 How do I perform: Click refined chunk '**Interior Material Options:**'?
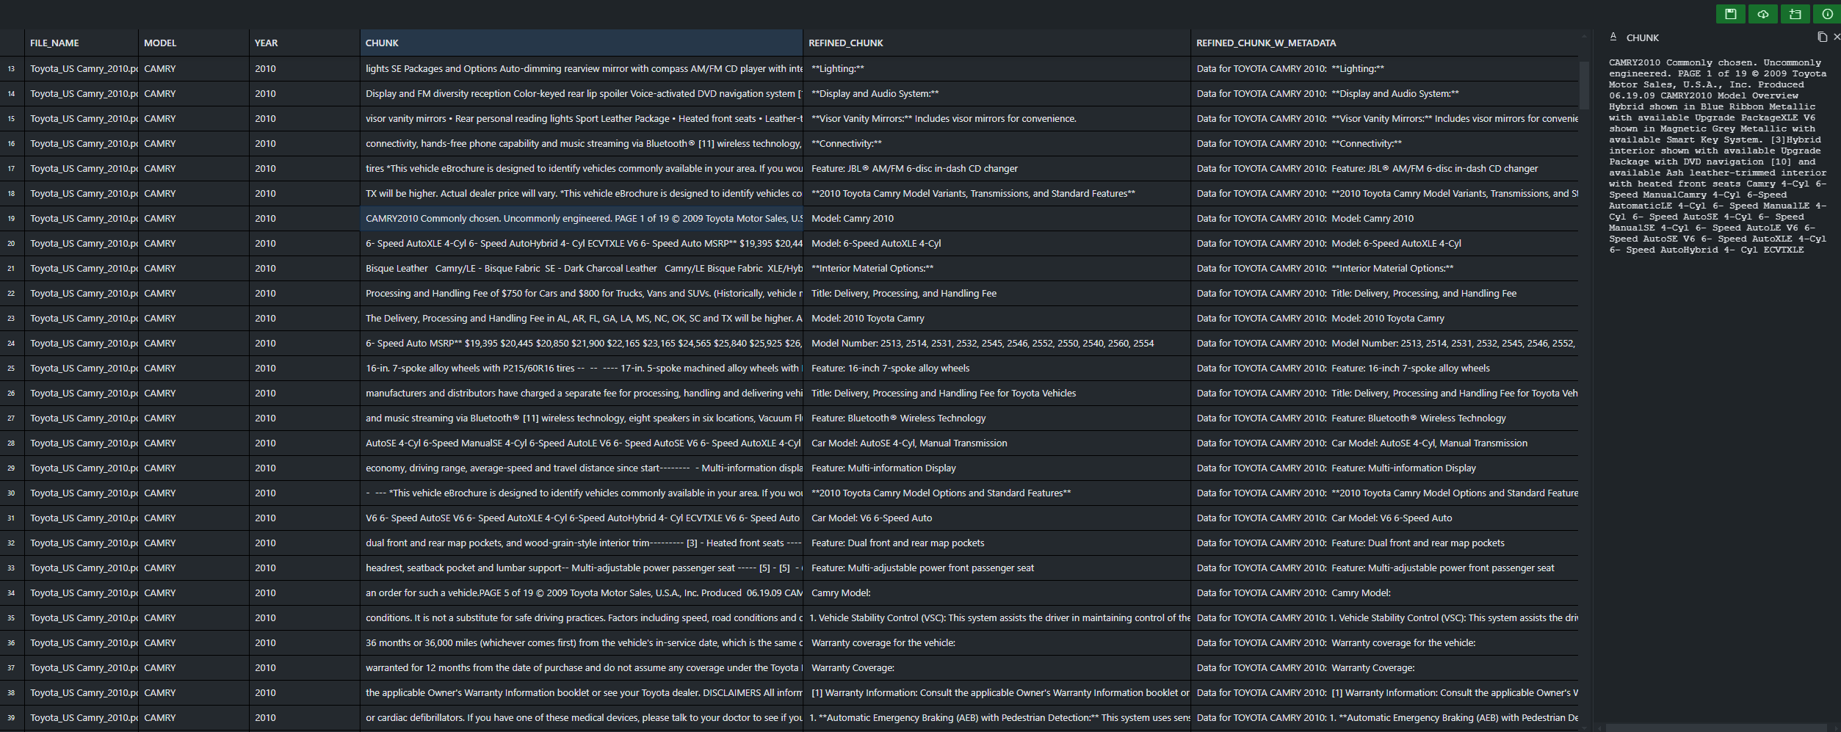tap(997, 268)
